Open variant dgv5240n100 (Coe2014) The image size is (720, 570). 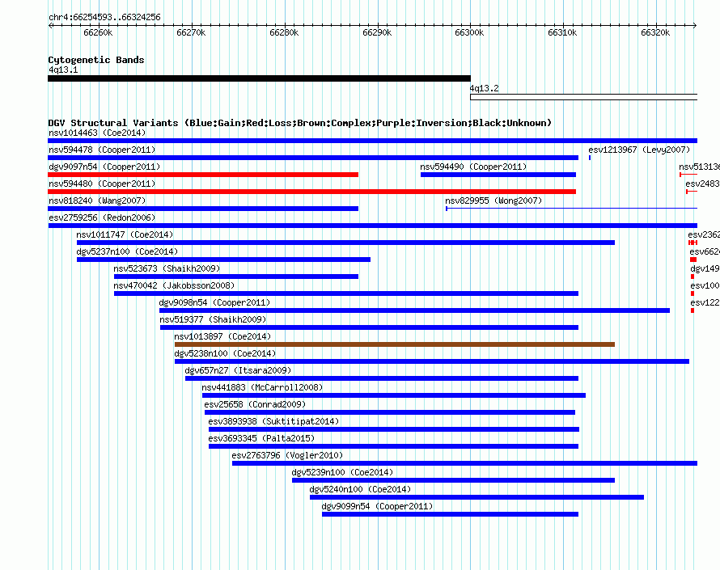(361, 489)
